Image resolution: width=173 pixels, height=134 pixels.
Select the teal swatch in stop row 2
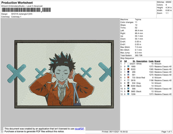pyautogui.click(x=128, y=66)
